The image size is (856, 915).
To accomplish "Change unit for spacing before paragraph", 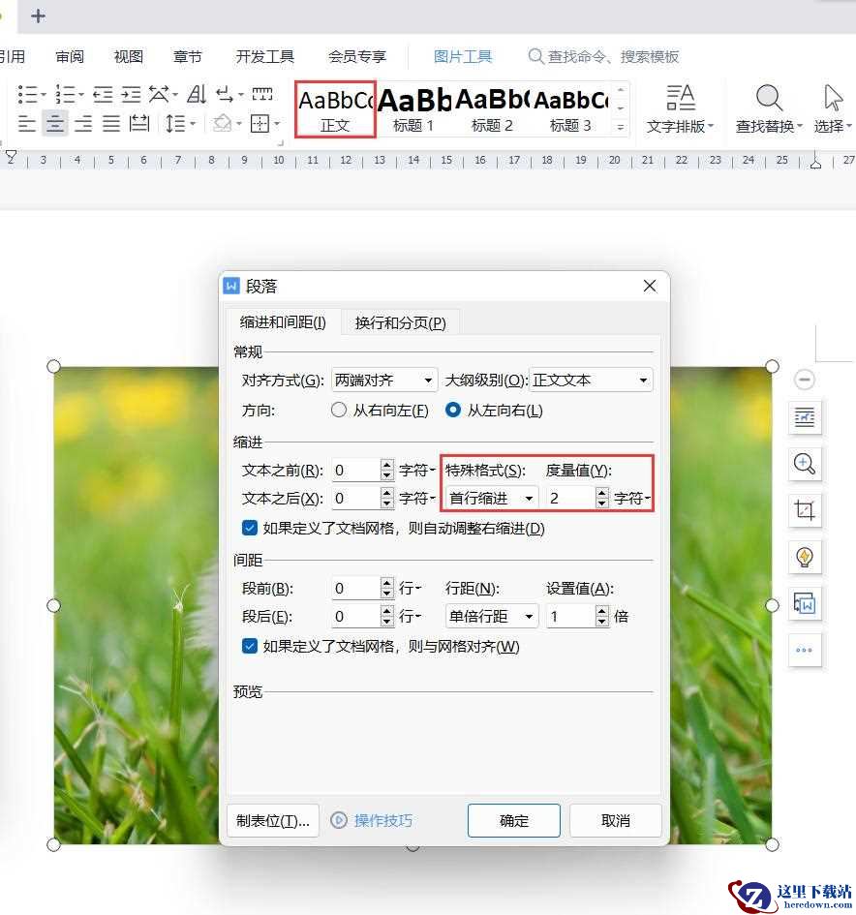I will [410, 589].
